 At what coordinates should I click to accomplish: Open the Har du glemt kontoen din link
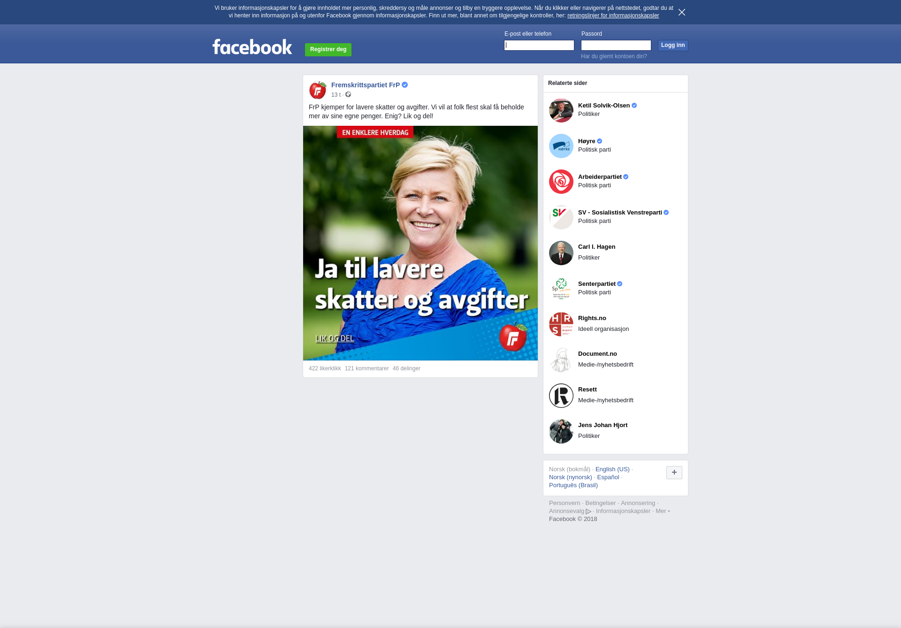[x=614, y=56]
